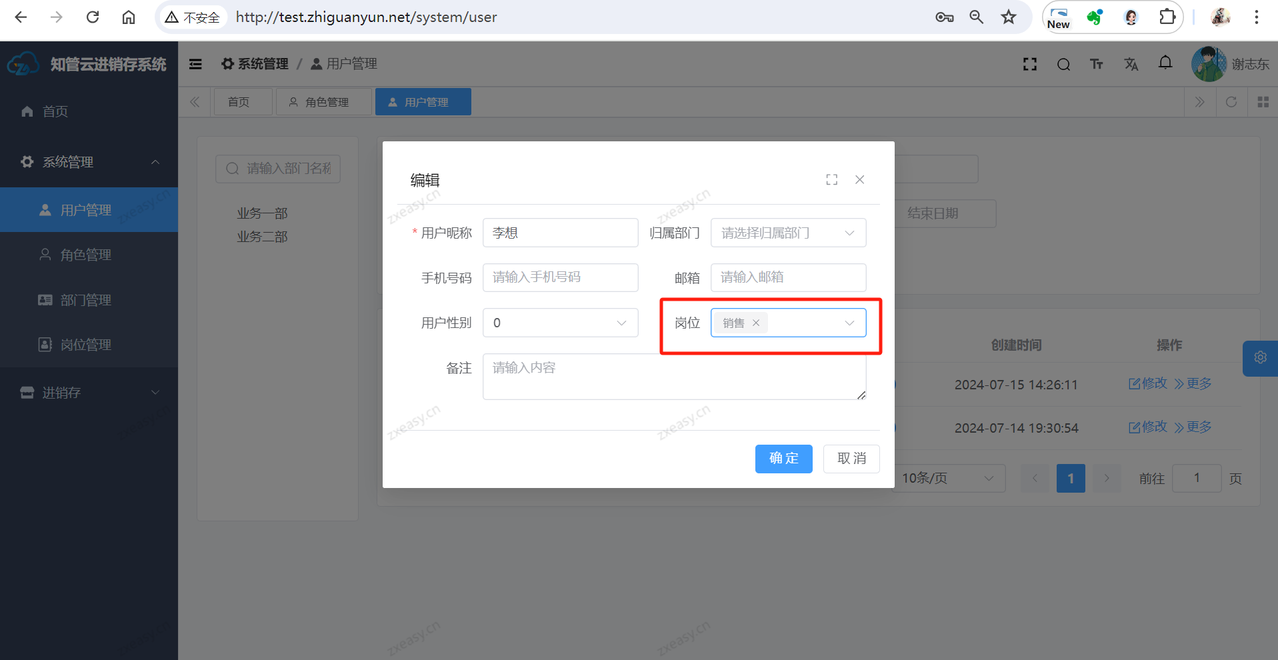The image size is (1278, 660).
Task: Toggle the sidebar collapse hamburger icon
Action: [195, 64]
